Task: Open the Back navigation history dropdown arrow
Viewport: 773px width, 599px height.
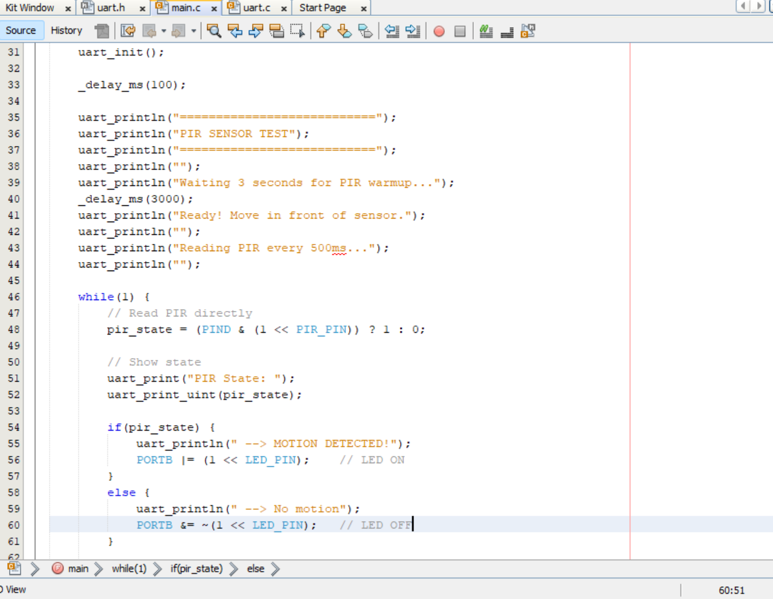Action: pos(164,31)
